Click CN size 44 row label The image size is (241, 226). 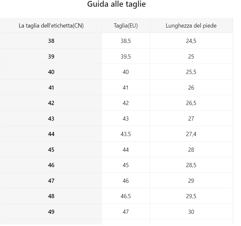point(51,134)
